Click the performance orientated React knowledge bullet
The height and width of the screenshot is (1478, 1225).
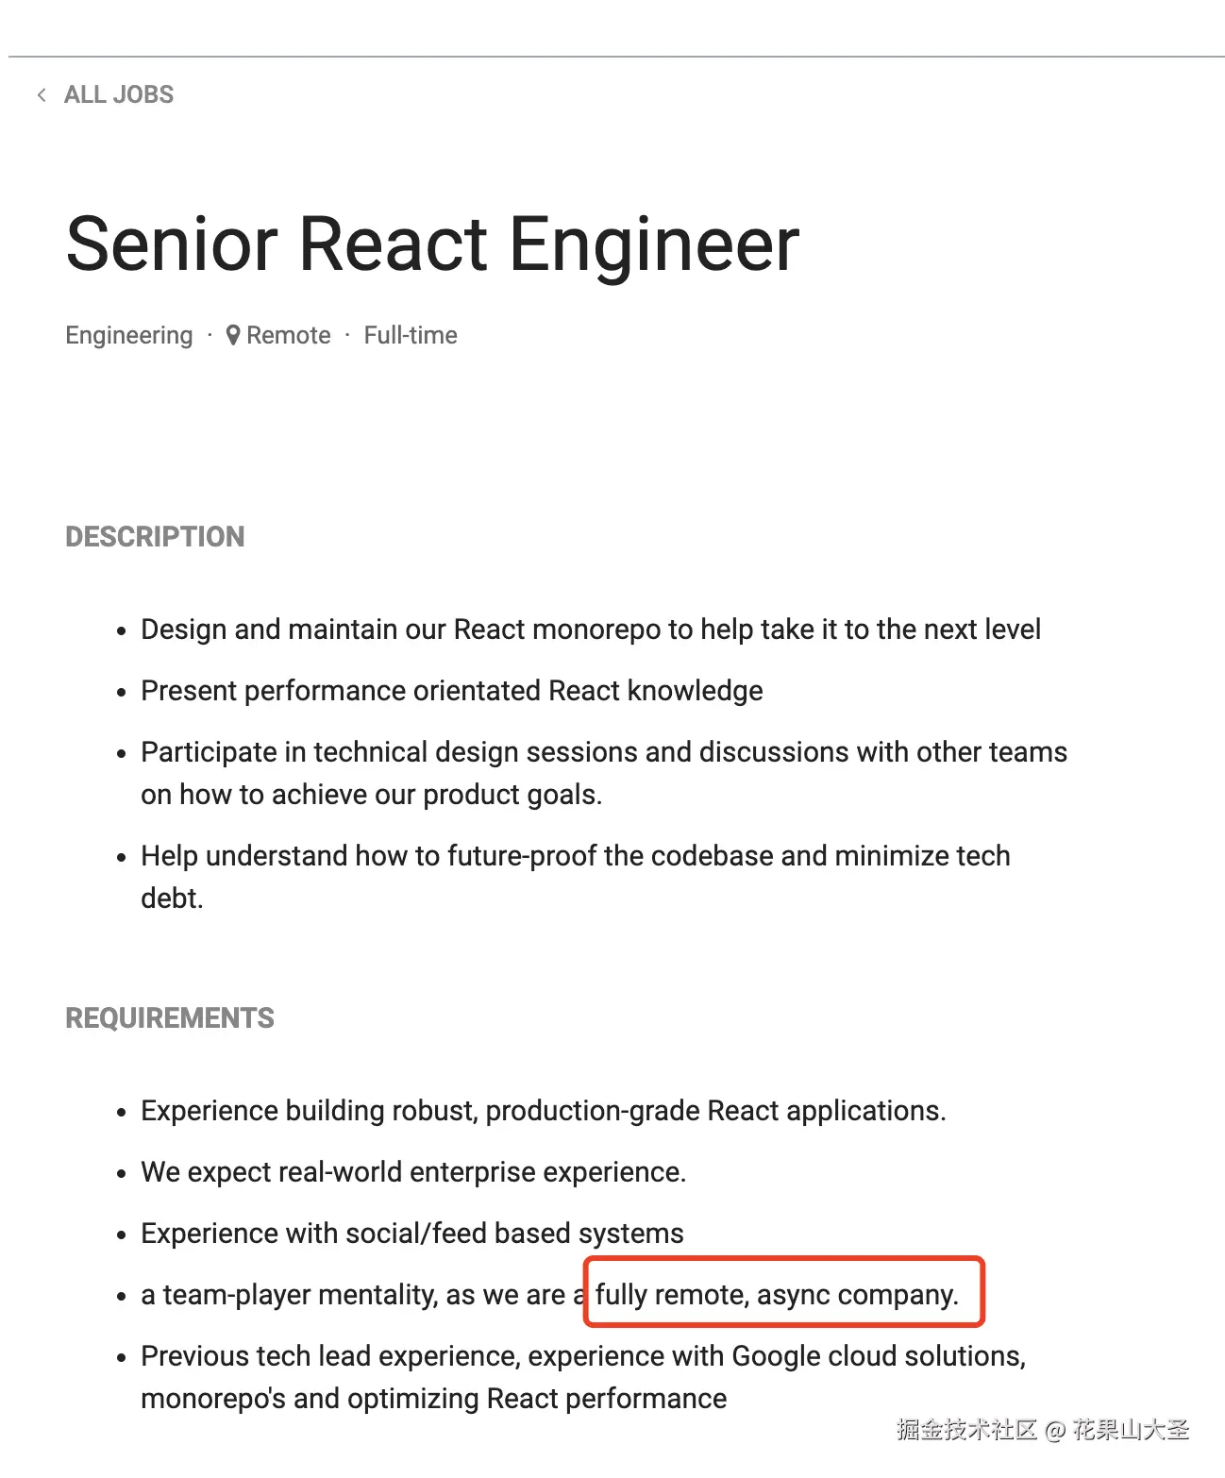pos(451,691)
